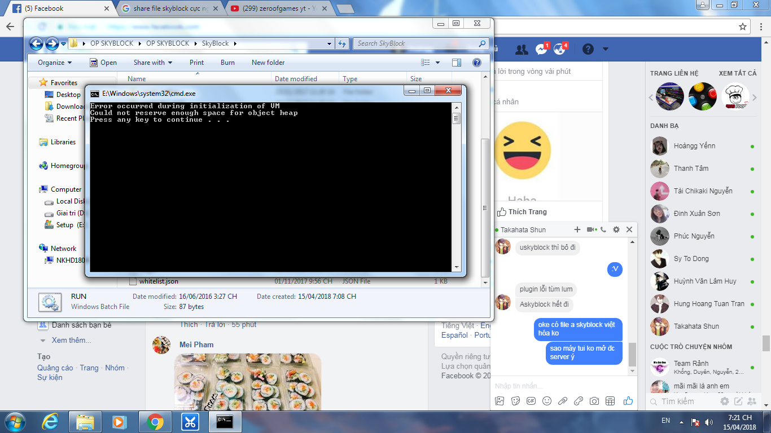771x433 pixels.
Task: Change the Explorer view using the view icon
Action: 426,63
